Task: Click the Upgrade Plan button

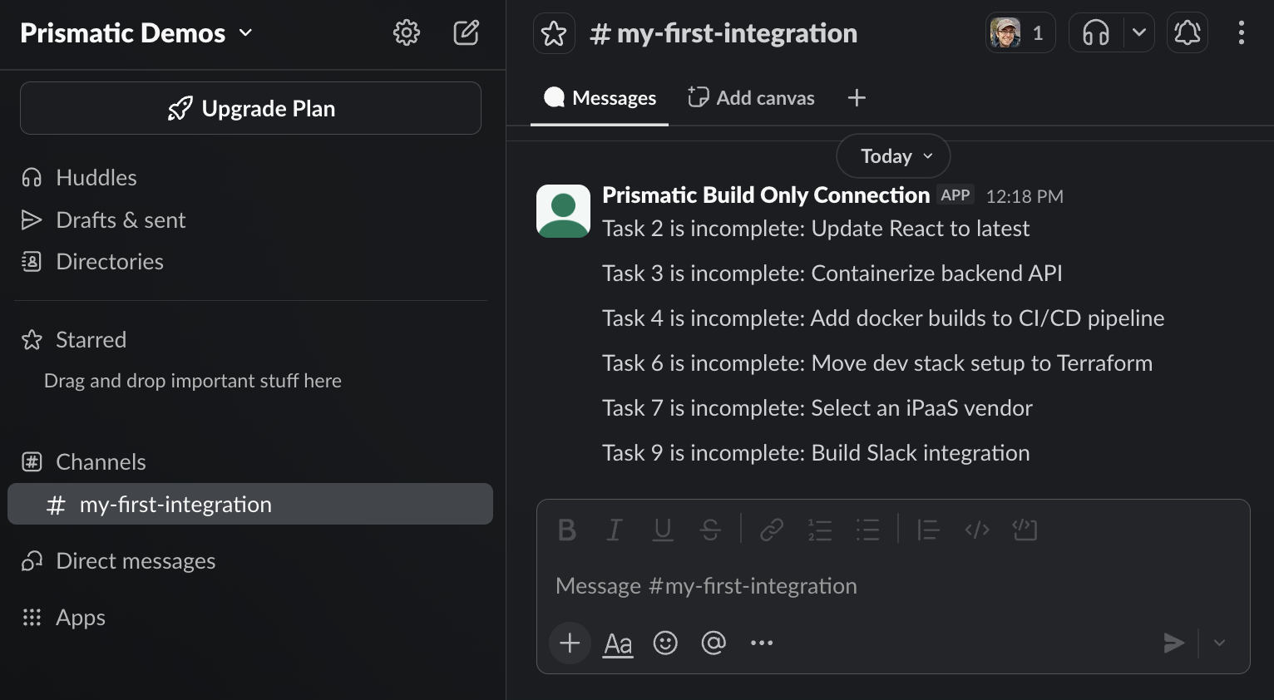Action: 250,108
